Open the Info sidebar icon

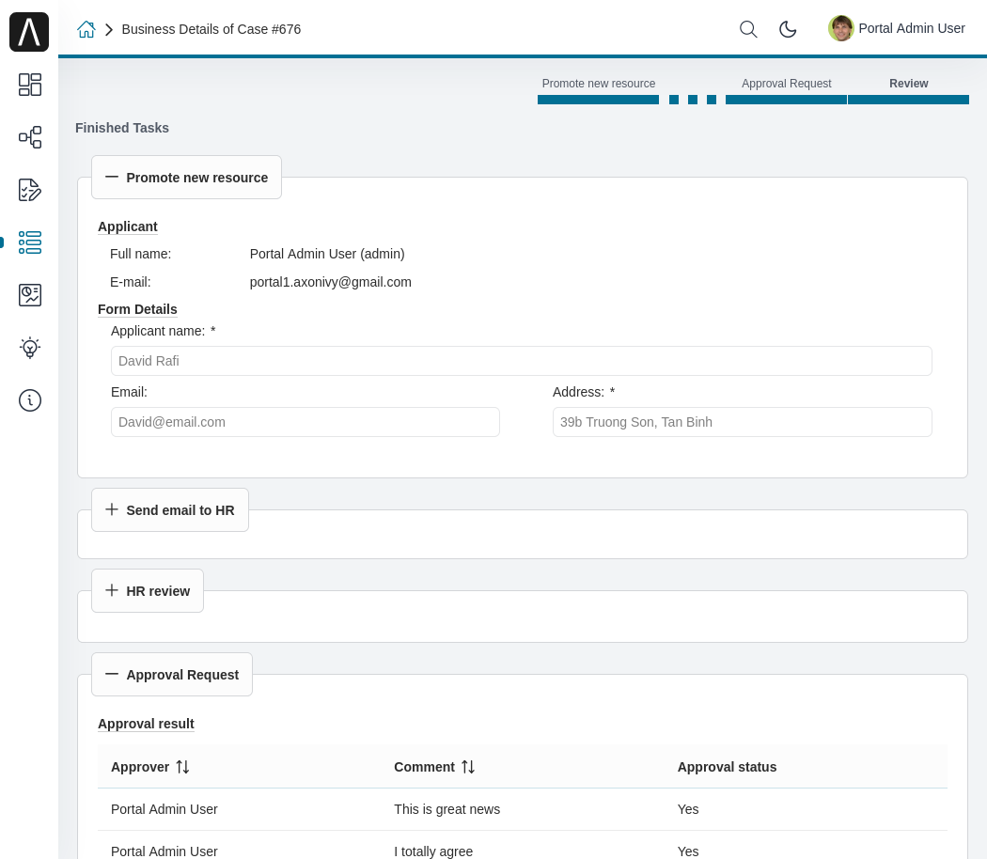[x=30, y=400]
